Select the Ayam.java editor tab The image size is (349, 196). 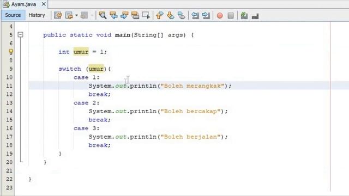23,4
